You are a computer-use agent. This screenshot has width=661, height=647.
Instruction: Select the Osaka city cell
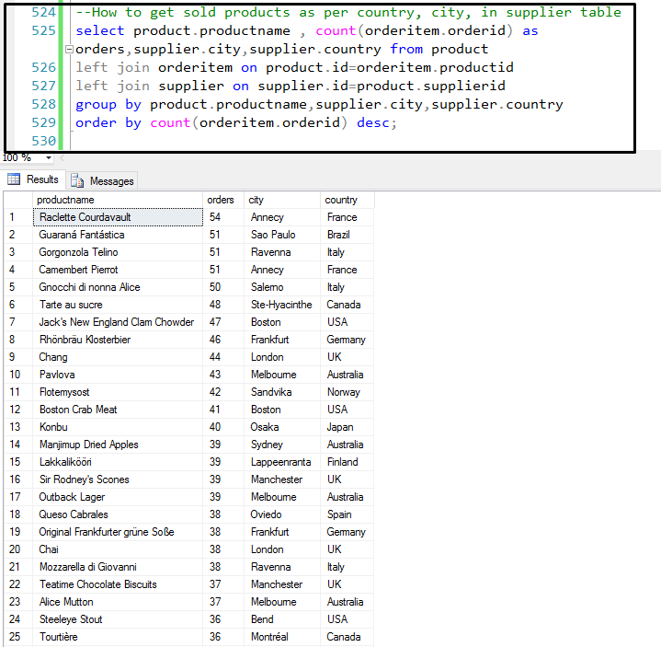[x=282, y=427]
